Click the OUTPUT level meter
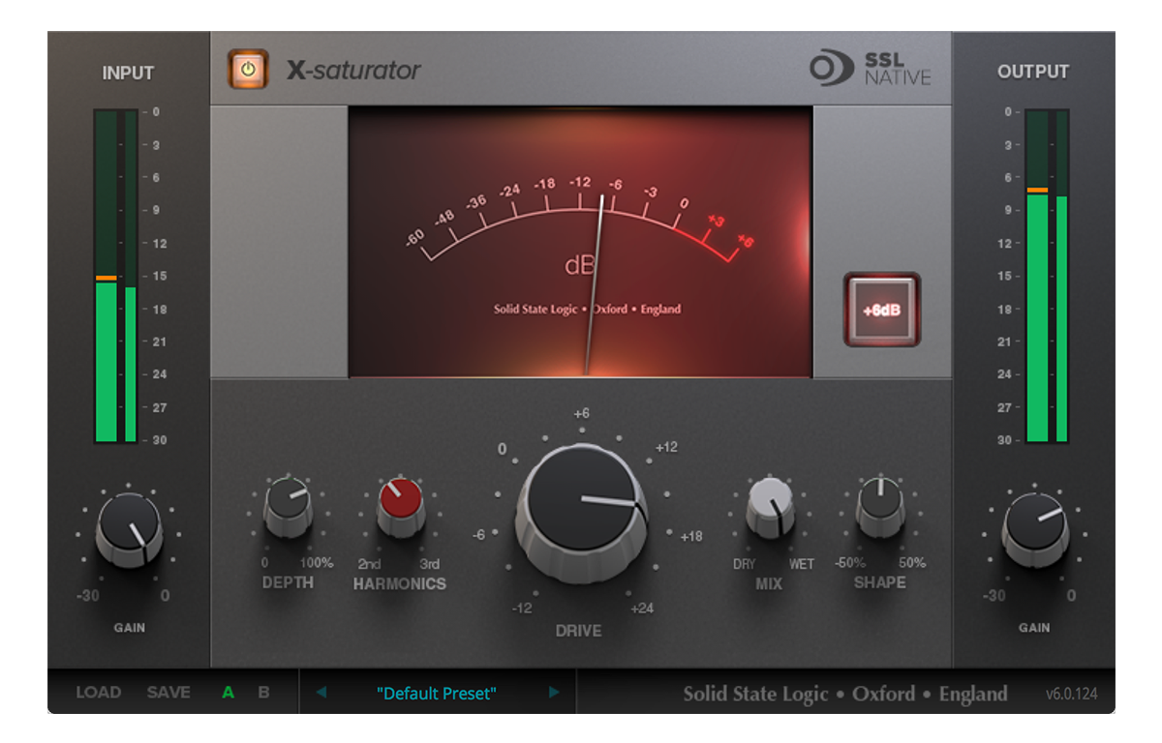This screenshot has height=743, width=1162. click(x=1047, y=276)
